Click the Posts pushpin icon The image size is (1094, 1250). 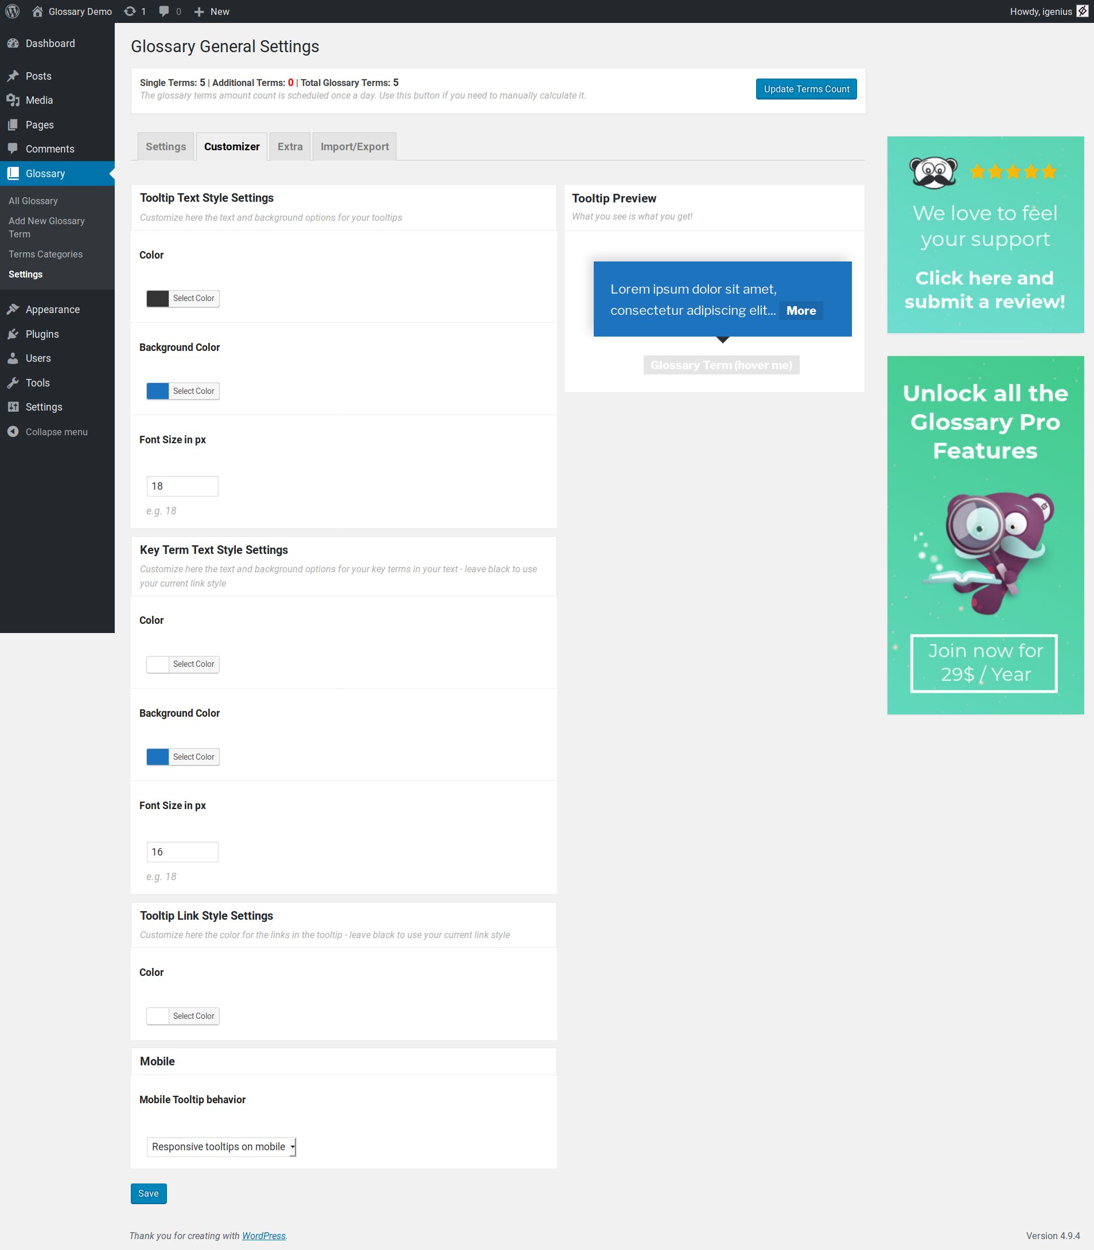tap(13, 76)
